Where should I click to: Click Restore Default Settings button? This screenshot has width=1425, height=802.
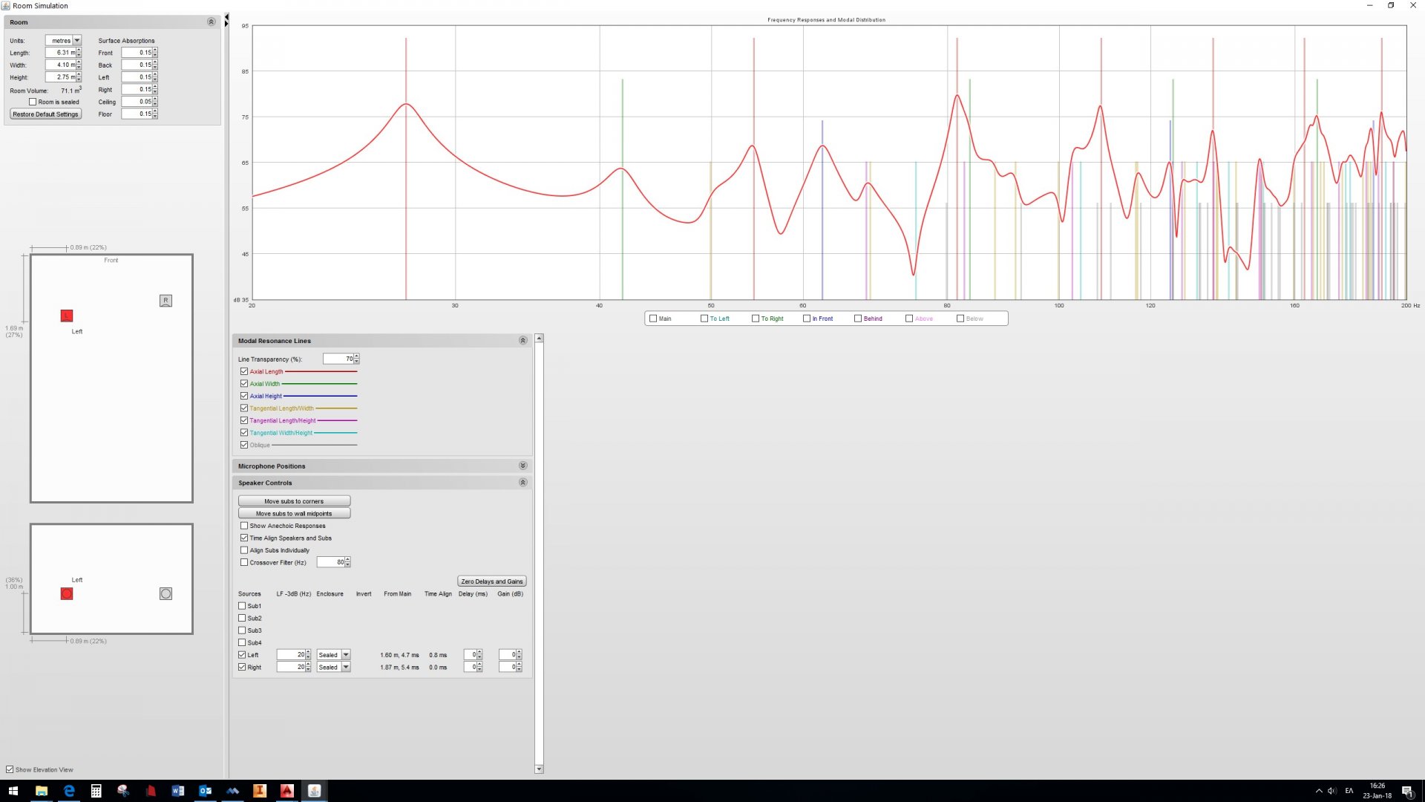[45, 114]
